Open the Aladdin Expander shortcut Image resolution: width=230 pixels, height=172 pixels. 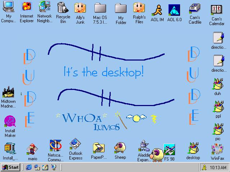[144, 146]
